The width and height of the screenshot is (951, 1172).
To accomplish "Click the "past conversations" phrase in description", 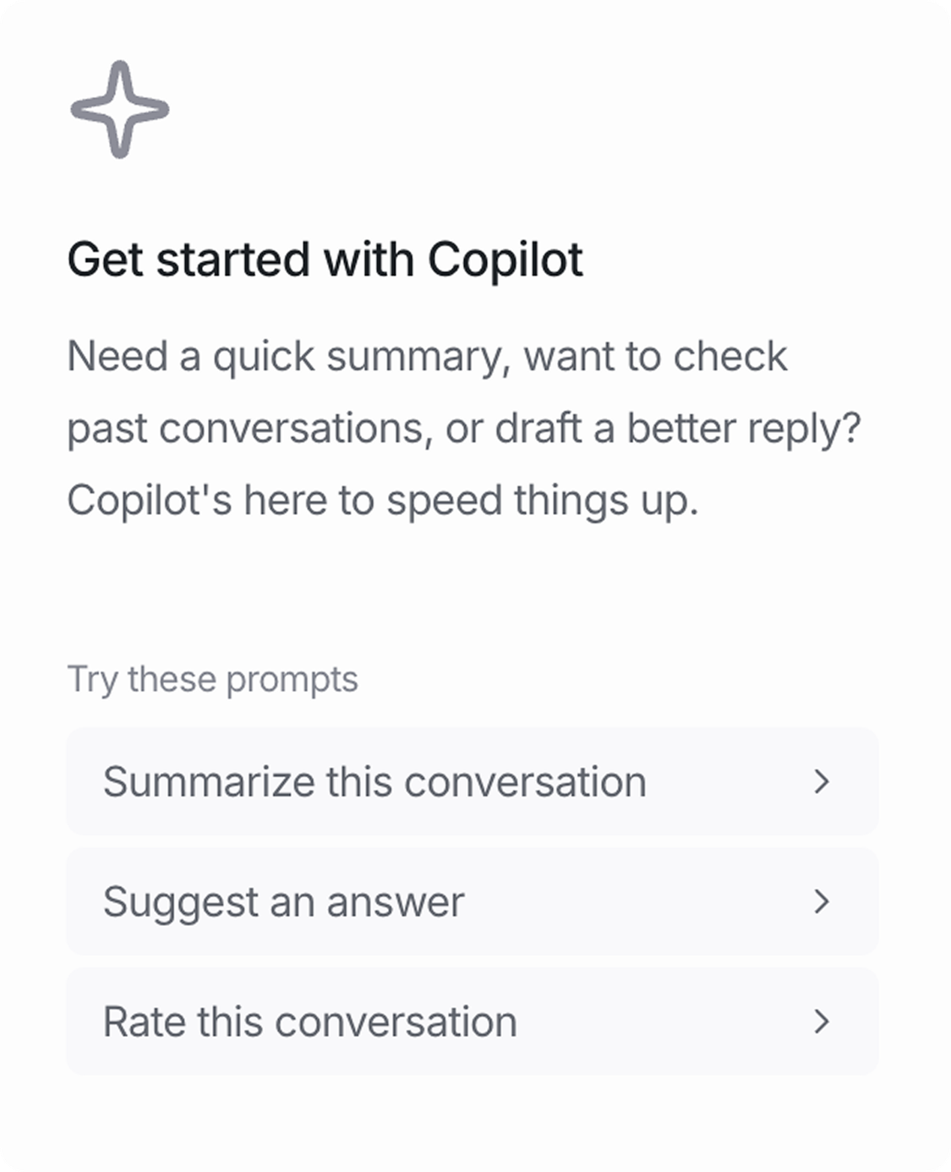I will [x=244, y=428].
